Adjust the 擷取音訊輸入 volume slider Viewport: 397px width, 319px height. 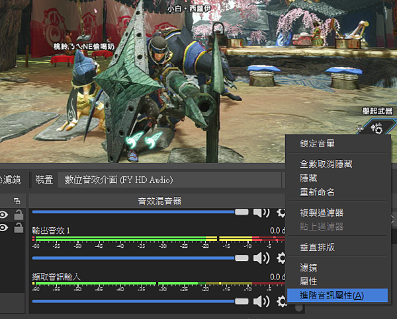pos(140,301)
